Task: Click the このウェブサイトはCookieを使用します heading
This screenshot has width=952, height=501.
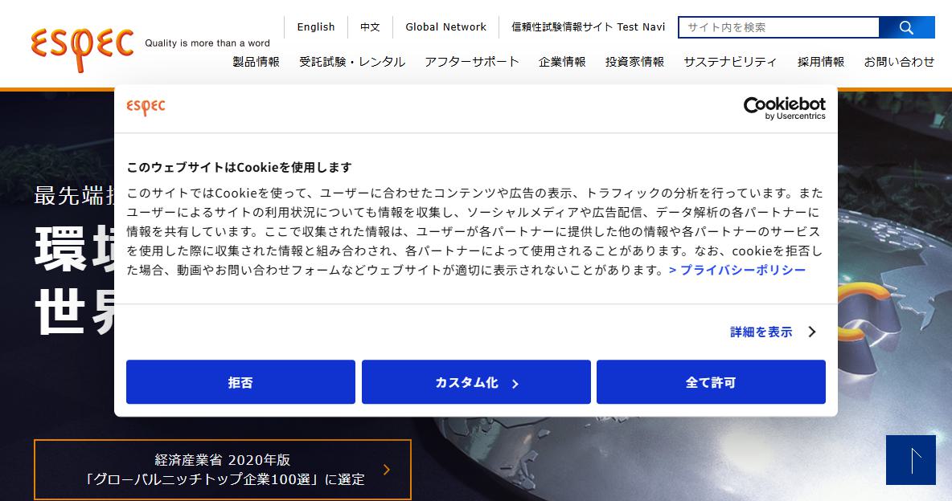Action: (x=240, y=168)
